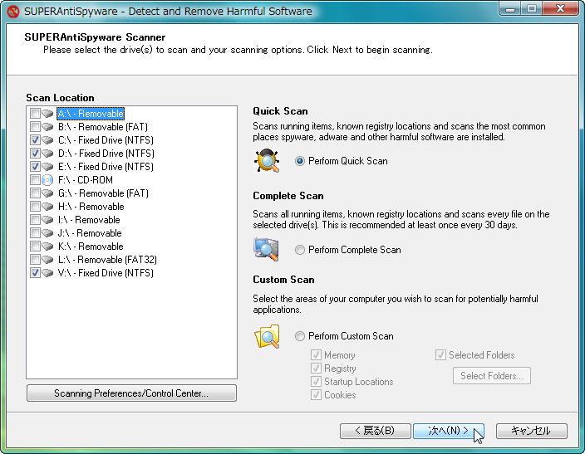This screenshot has height=454, width=585.
Task: Click the drive icon for A:\ Removable
Action: point(47,114)
